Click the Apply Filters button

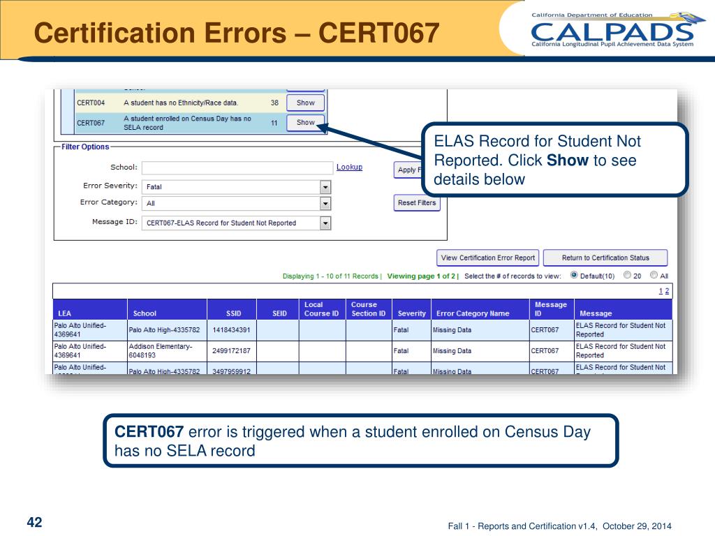(408, 170)
